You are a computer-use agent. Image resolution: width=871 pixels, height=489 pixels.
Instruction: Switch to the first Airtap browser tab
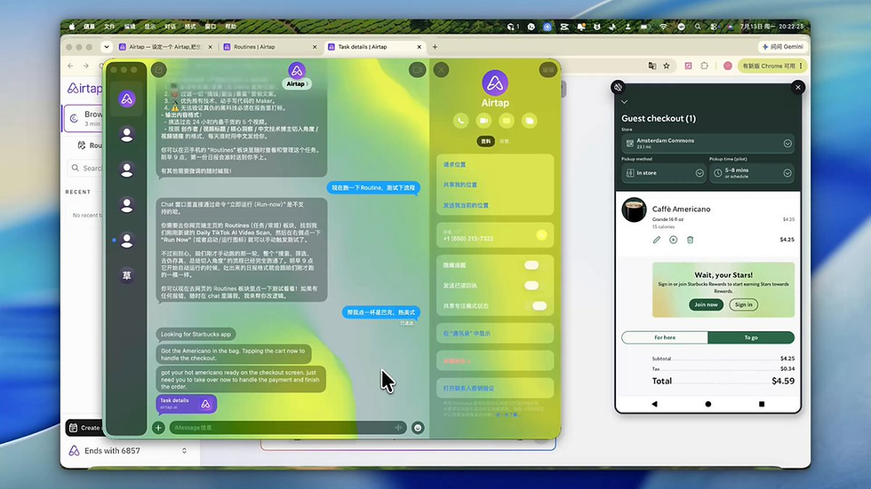click(165, 47)
